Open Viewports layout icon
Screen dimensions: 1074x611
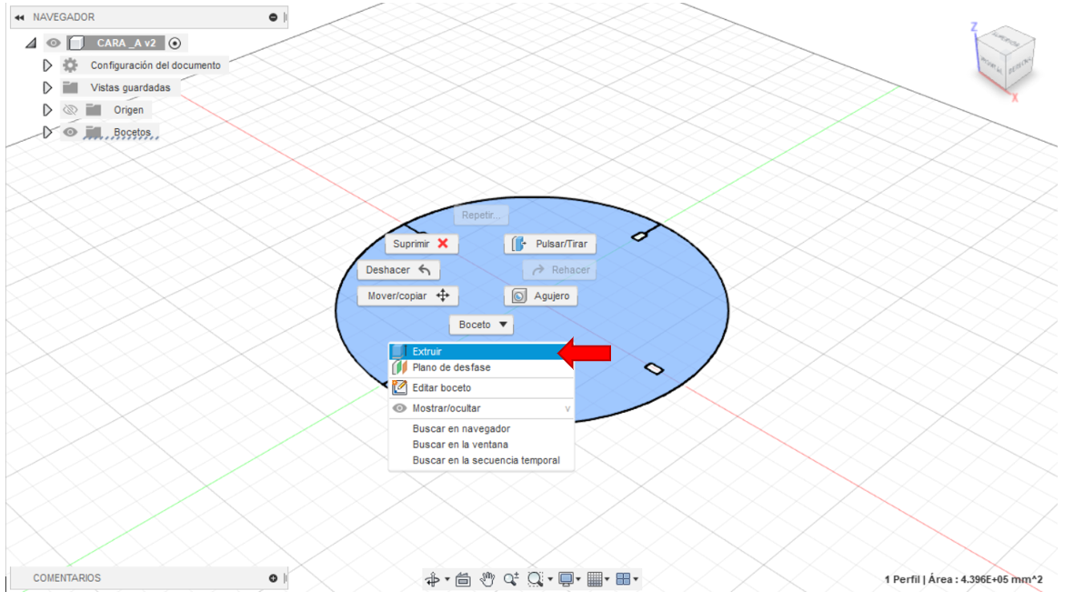coord(623,579)
